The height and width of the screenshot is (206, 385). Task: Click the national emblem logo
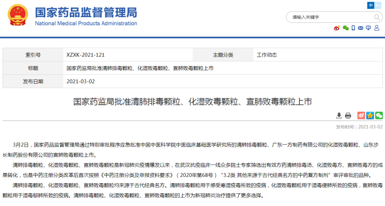pyautogui.click(x=18, y=15)
